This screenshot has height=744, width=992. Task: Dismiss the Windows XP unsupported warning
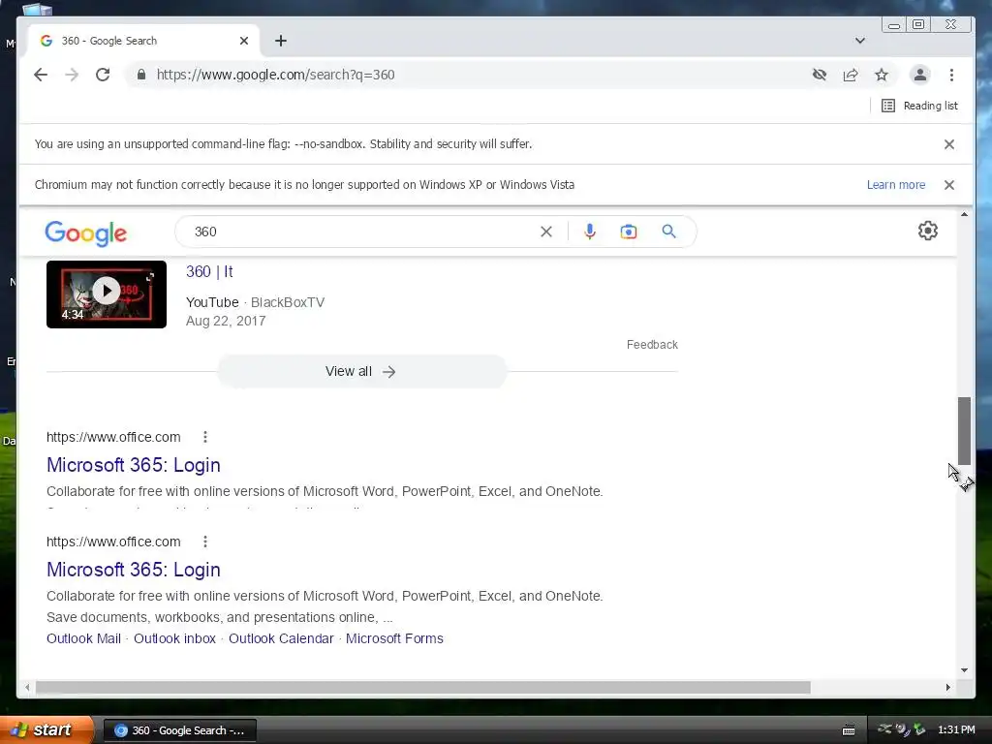(x=949, y=185)
